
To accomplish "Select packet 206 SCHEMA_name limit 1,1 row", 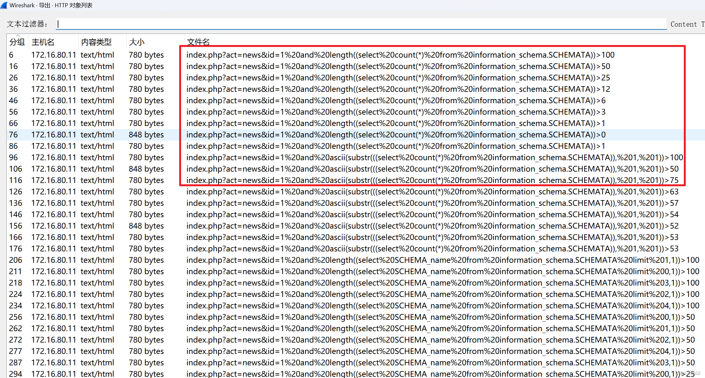I will [x=356, y=260].
